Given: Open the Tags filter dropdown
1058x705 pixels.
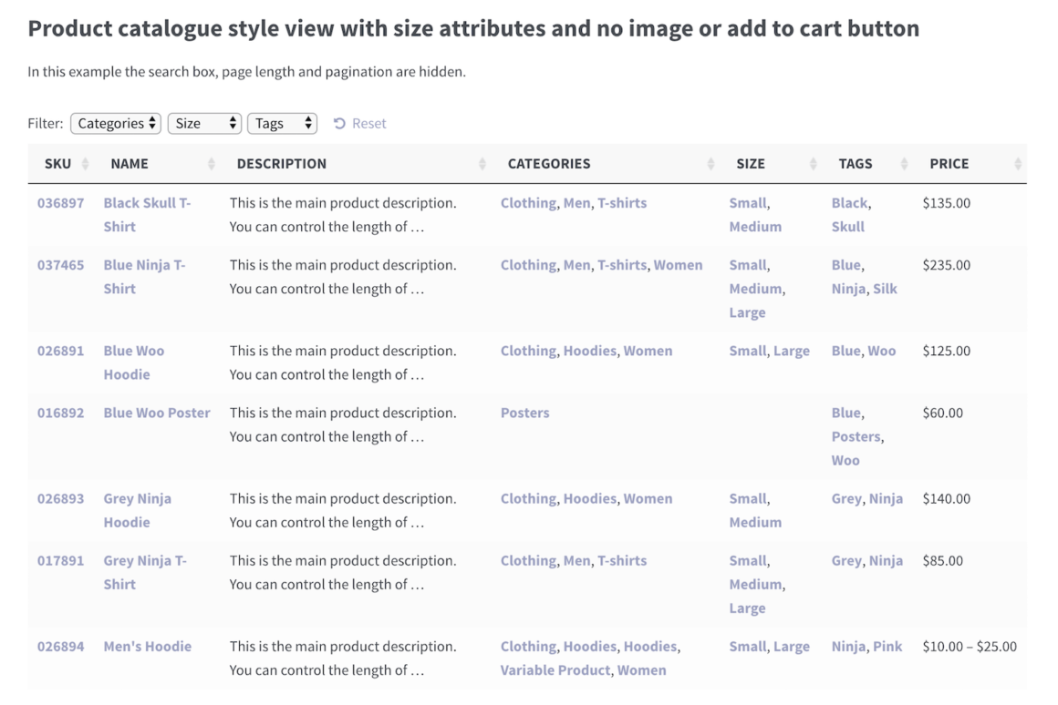Looking at the screenshot, I should [282, 123].
